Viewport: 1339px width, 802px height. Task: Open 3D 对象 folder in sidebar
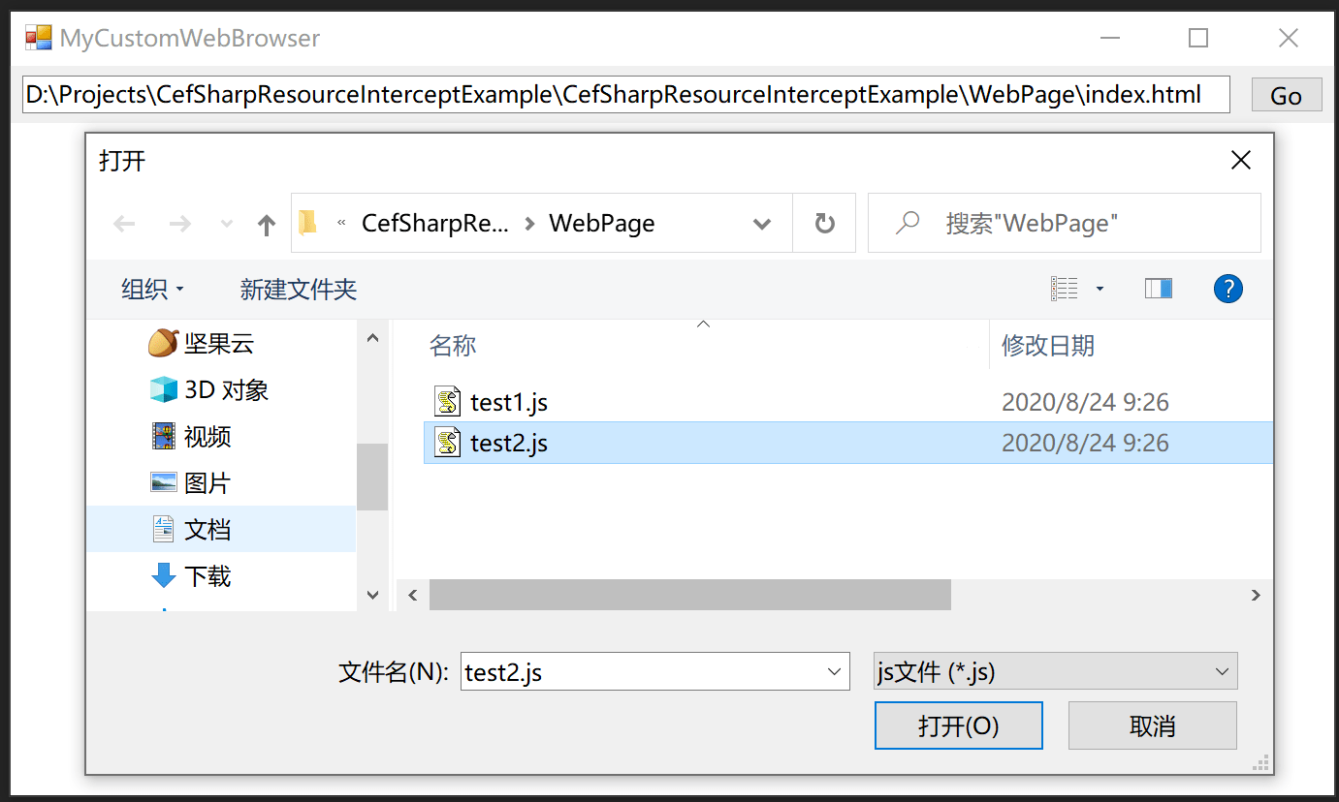click(x=209, y=389)
